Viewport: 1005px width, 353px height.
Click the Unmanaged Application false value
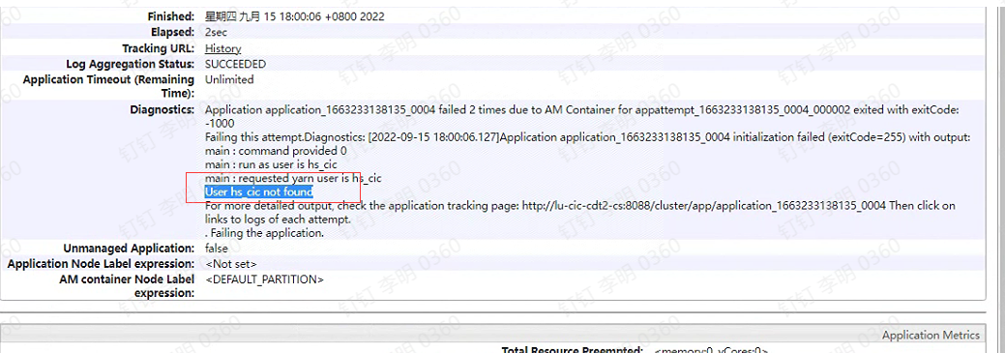click(217, 248)
